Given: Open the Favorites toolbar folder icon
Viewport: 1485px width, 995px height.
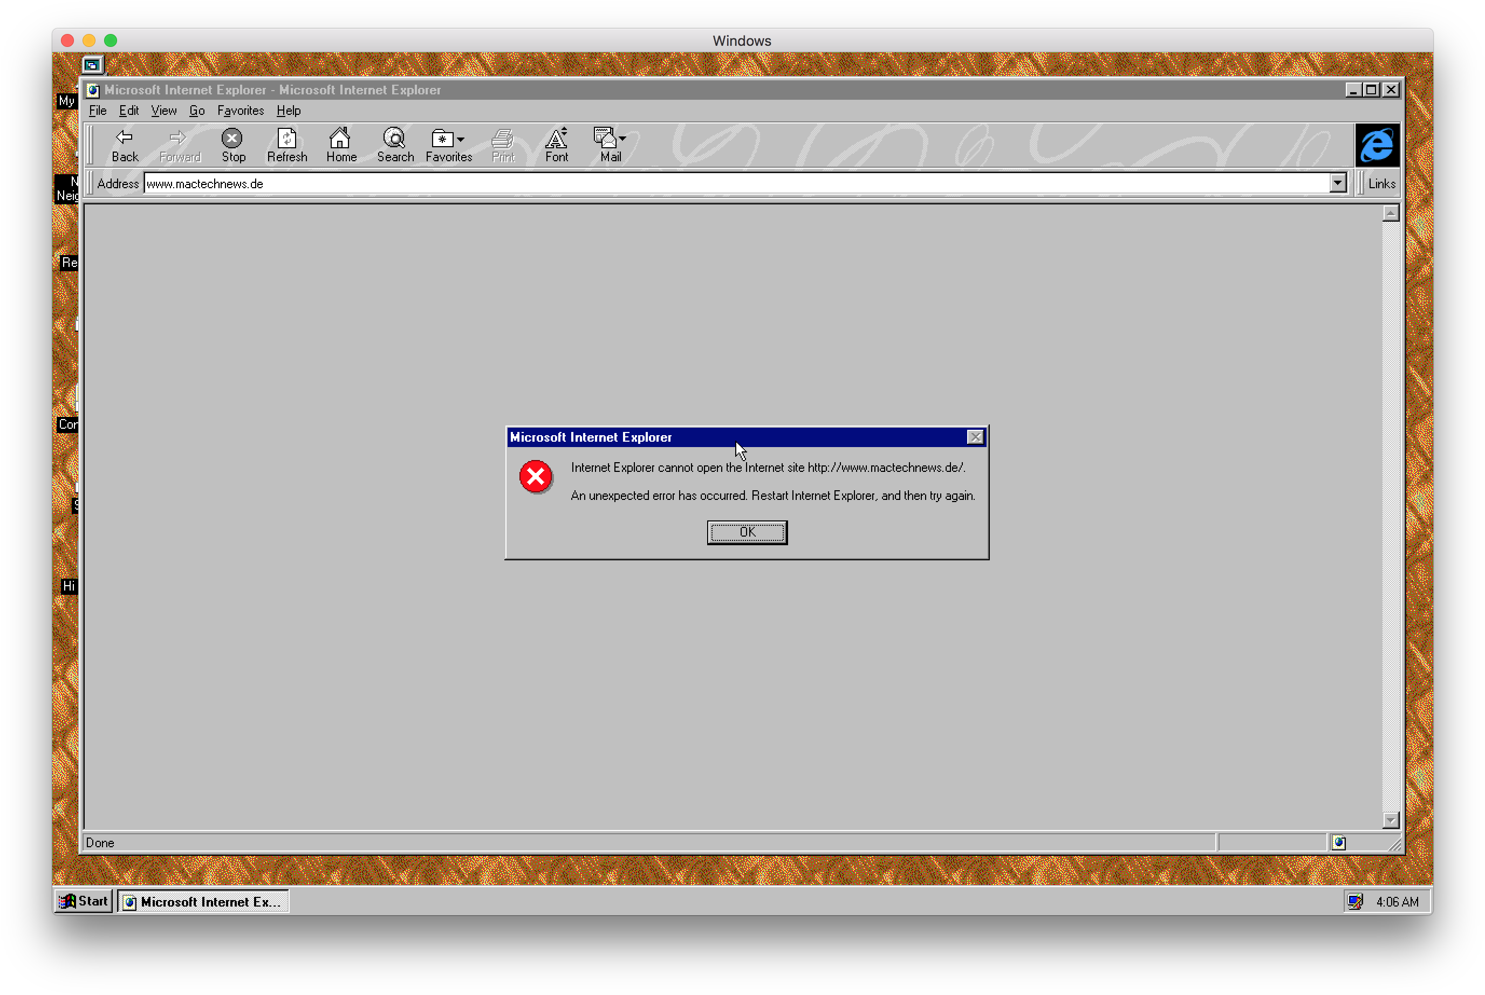Looking at the screenshot, I should coord(442,139).
